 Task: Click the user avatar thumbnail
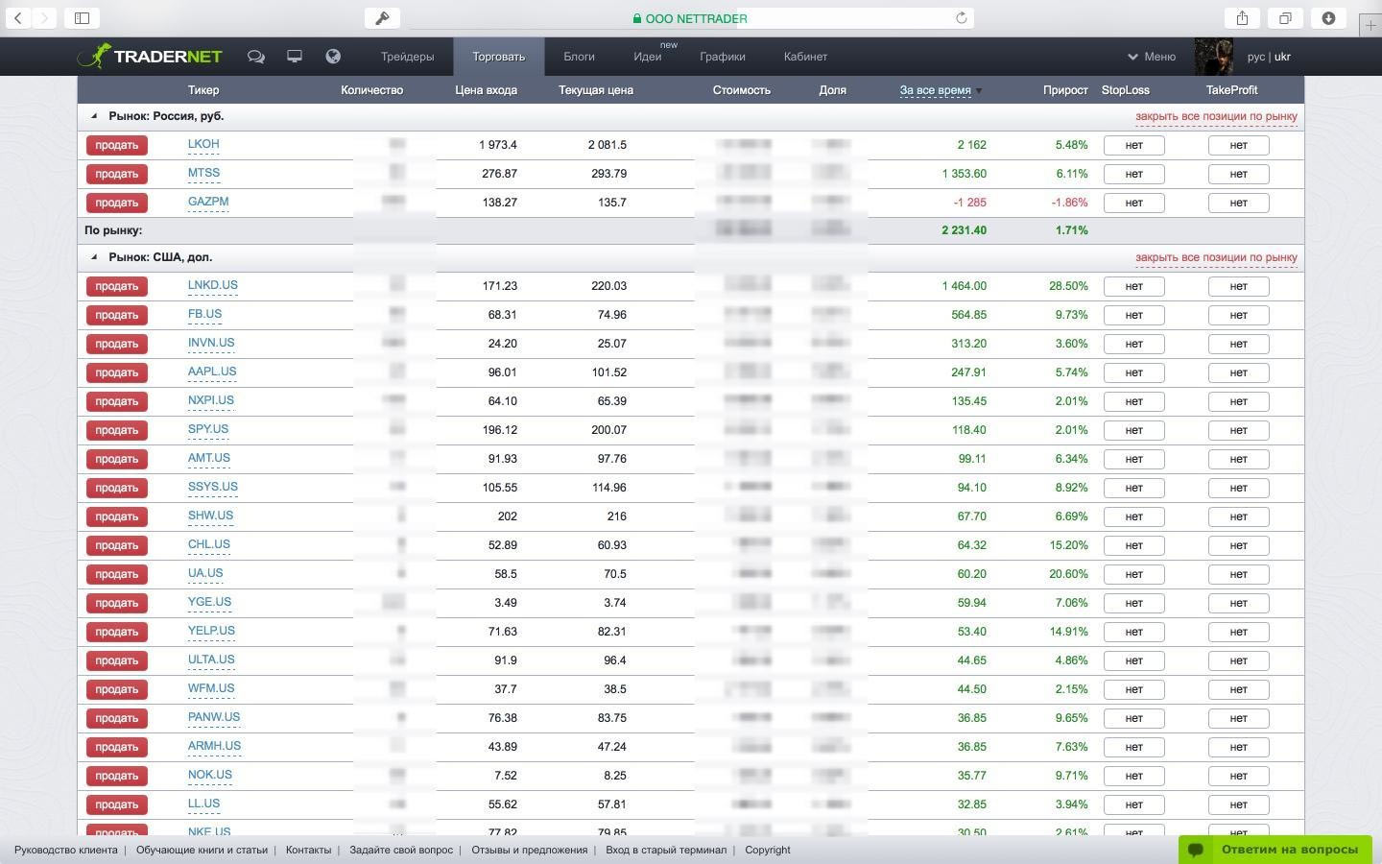pos(1213,57)
